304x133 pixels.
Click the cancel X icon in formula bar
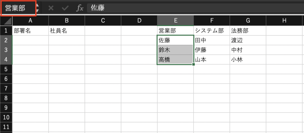(51, 8)
